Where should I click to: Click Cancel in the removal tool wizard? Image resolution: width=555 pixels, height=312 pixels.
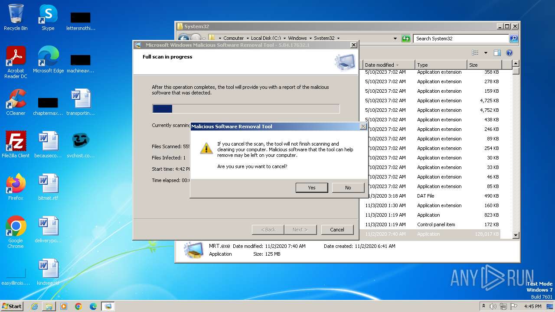coord(337,230)
